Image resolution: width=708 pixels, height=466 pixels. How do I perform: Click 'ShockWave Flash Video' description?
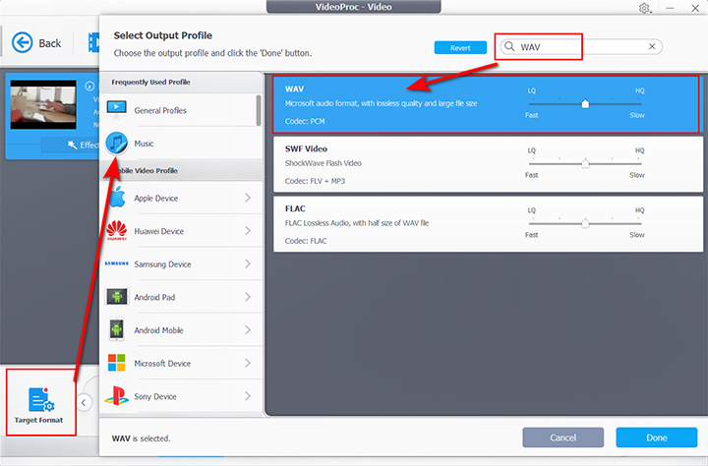click(x=324, y=163)
